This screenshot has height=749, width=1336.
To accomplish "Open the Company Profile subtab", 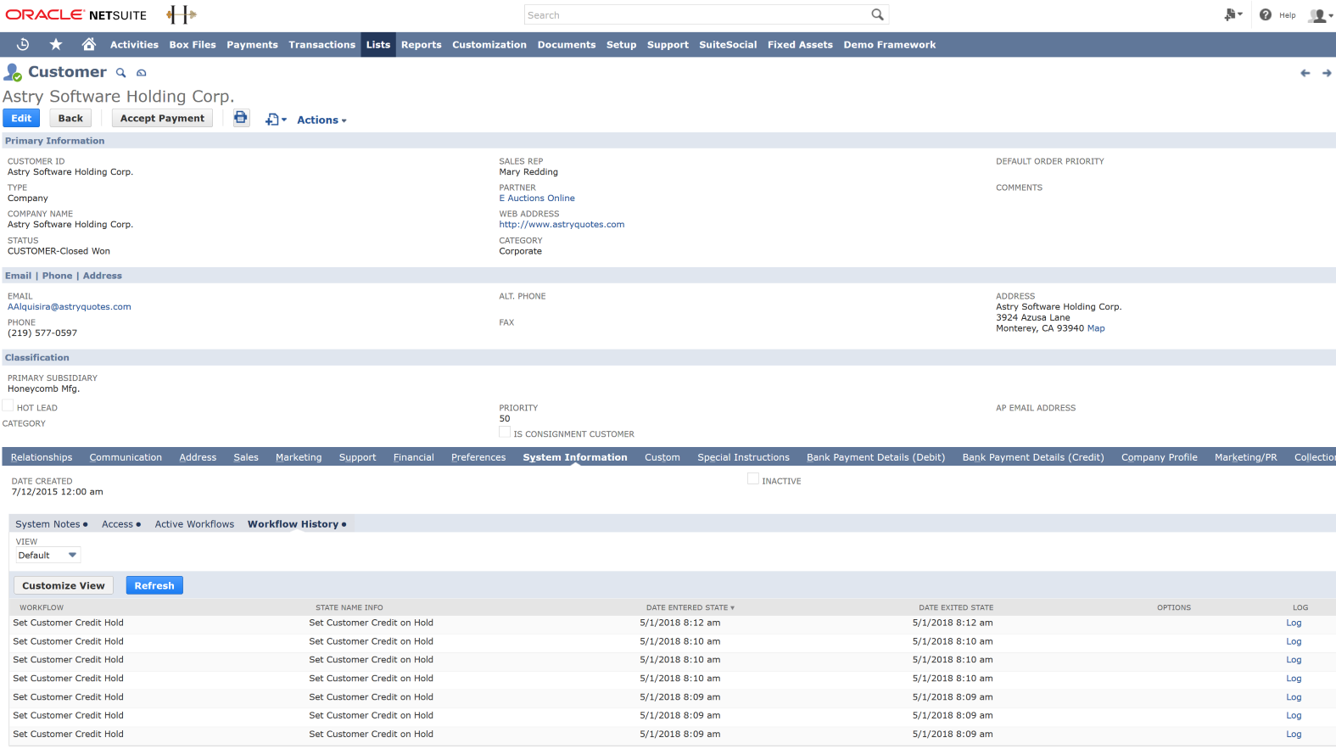I will click(1159, 457).
